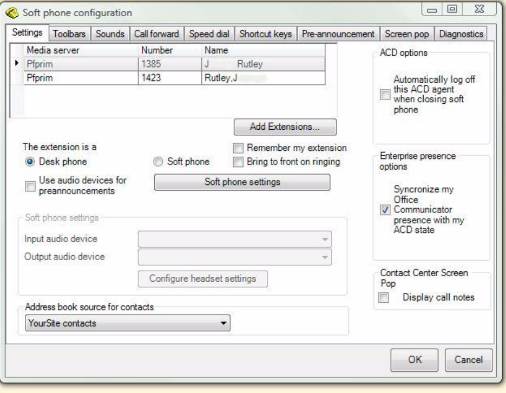Open the Call forward tab
This screenshot has width=506, height=393.
tap(156, 34)
